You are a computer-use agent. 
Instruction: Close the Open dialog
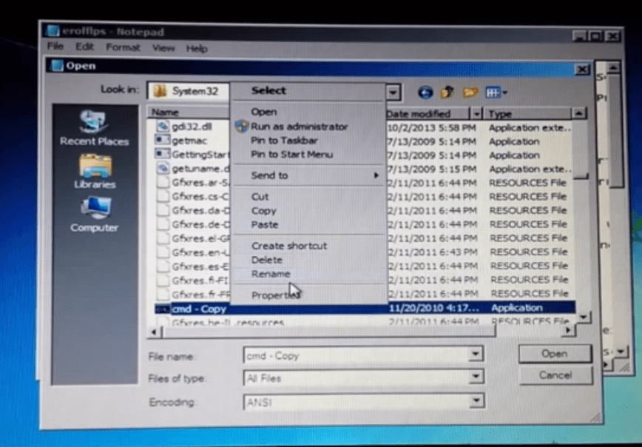(582, 70)
